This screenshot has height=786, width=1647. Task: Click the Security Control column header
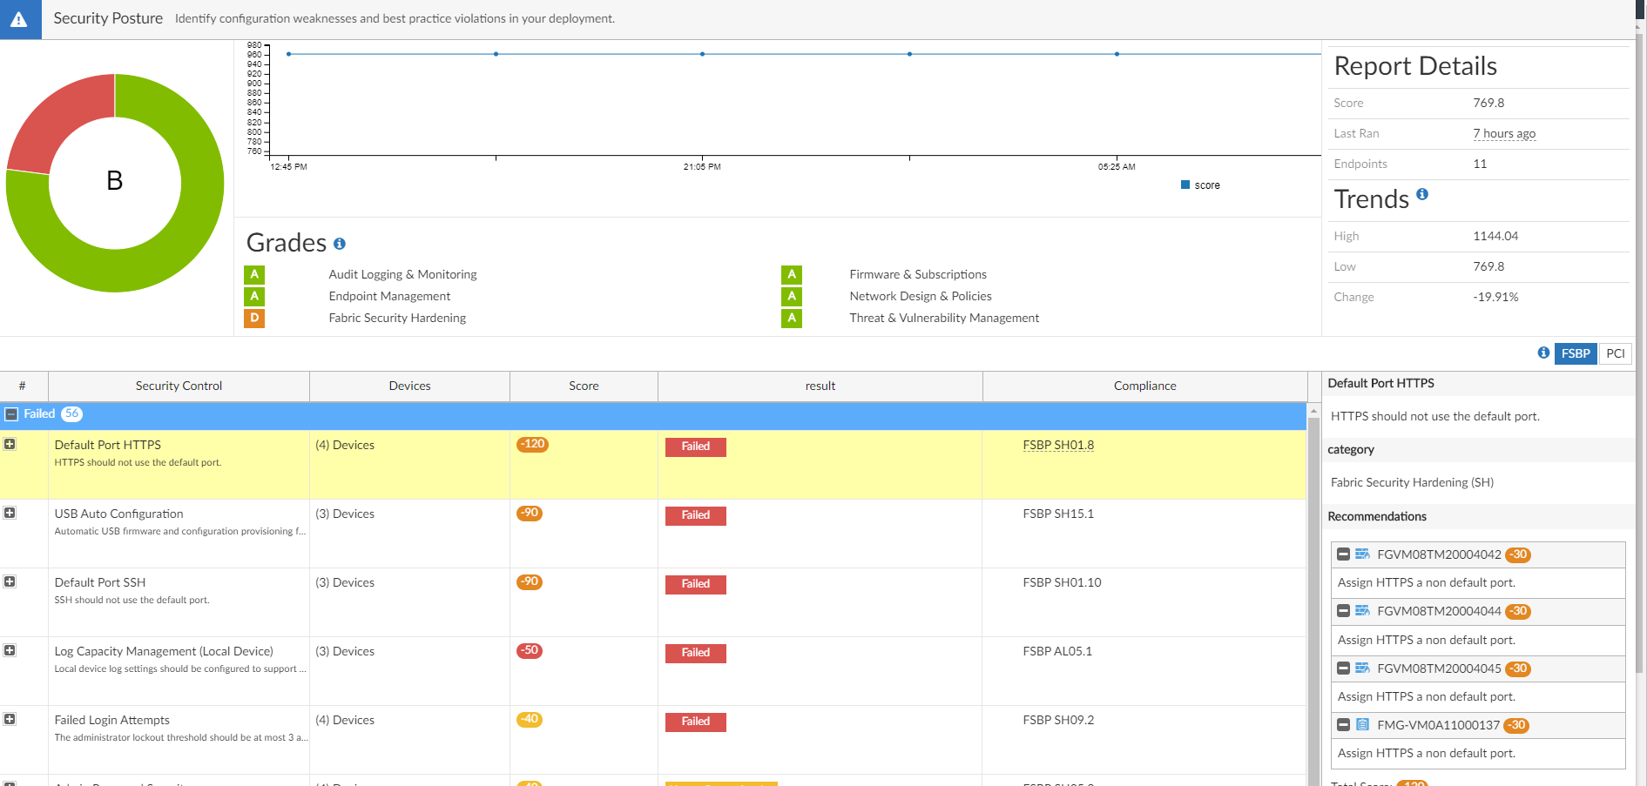(179, 386)
